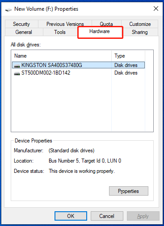
Task: Close the New Volume (F:) Properties window
Action: (156, 8)
